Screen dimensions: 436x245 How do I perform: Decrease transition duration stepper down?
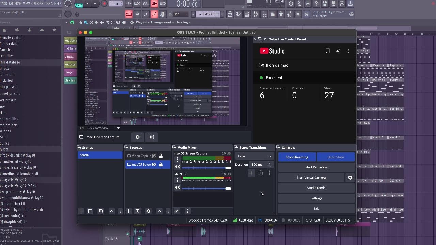[x=270, y=166]
